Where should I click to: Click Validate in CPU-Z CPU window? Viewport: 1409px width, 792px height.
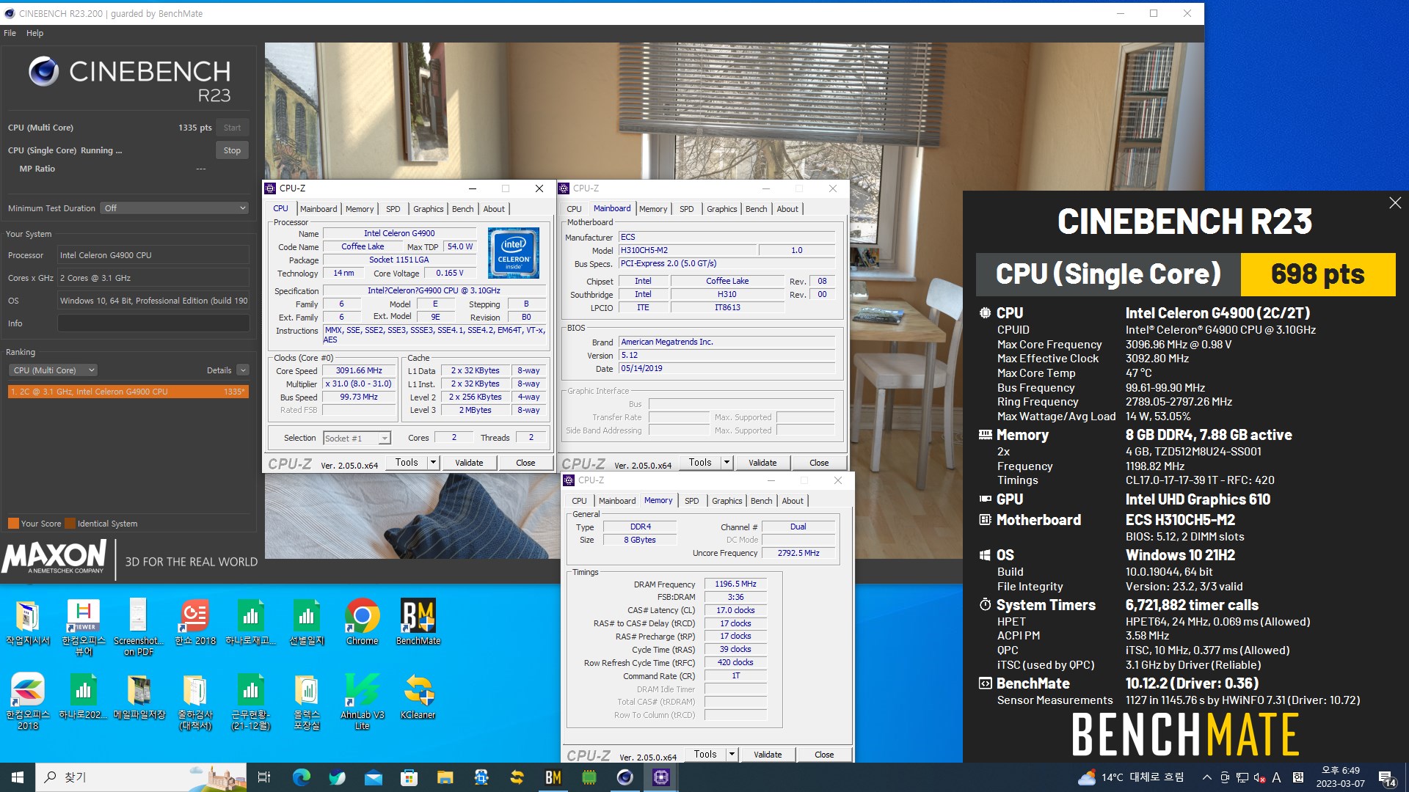469,463
